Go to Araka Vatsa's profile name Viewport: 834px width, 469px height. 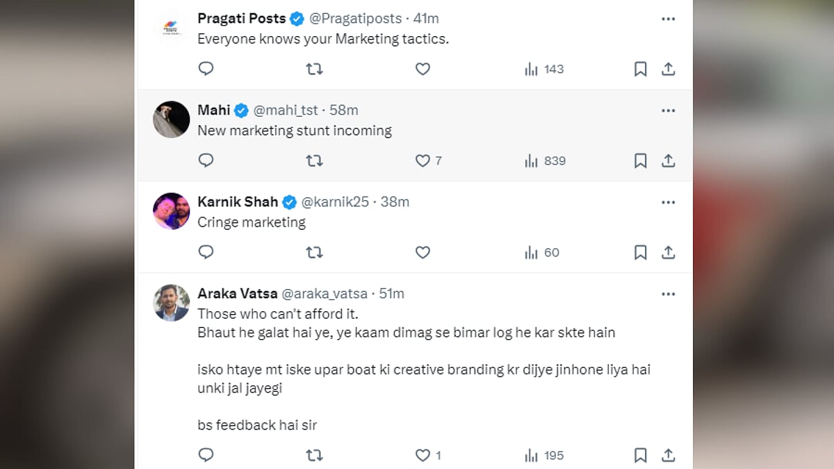(x=238, y=294)
